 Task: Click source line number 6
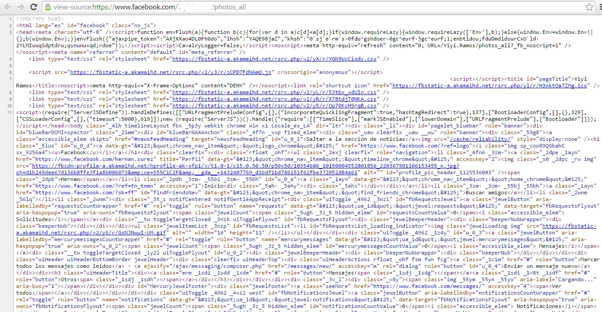point(12,72)
